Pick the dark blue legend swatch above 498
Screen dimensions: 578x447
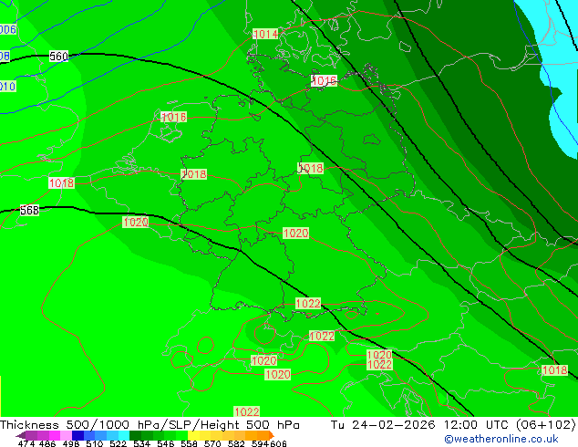pos(77,435)
